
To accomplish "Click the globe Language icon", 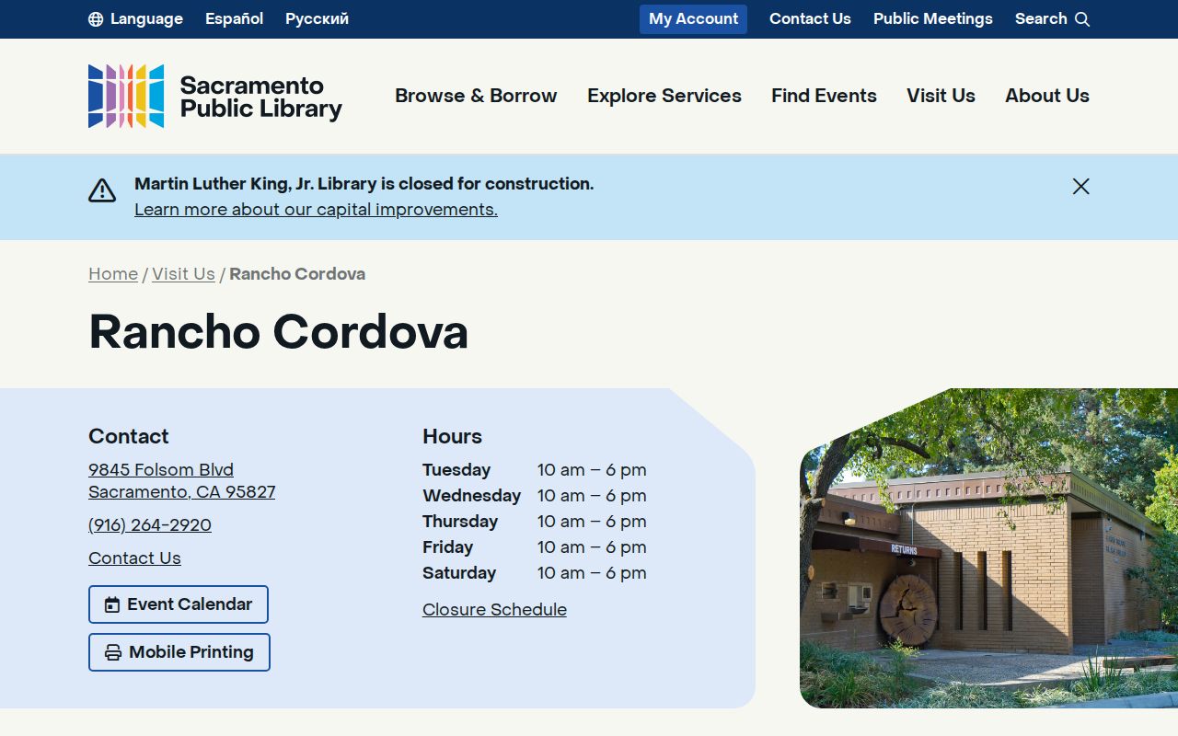I will [x=96, y=19].
